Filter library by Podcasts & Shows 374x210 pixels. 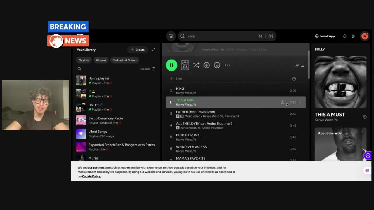tap(125, 60)
